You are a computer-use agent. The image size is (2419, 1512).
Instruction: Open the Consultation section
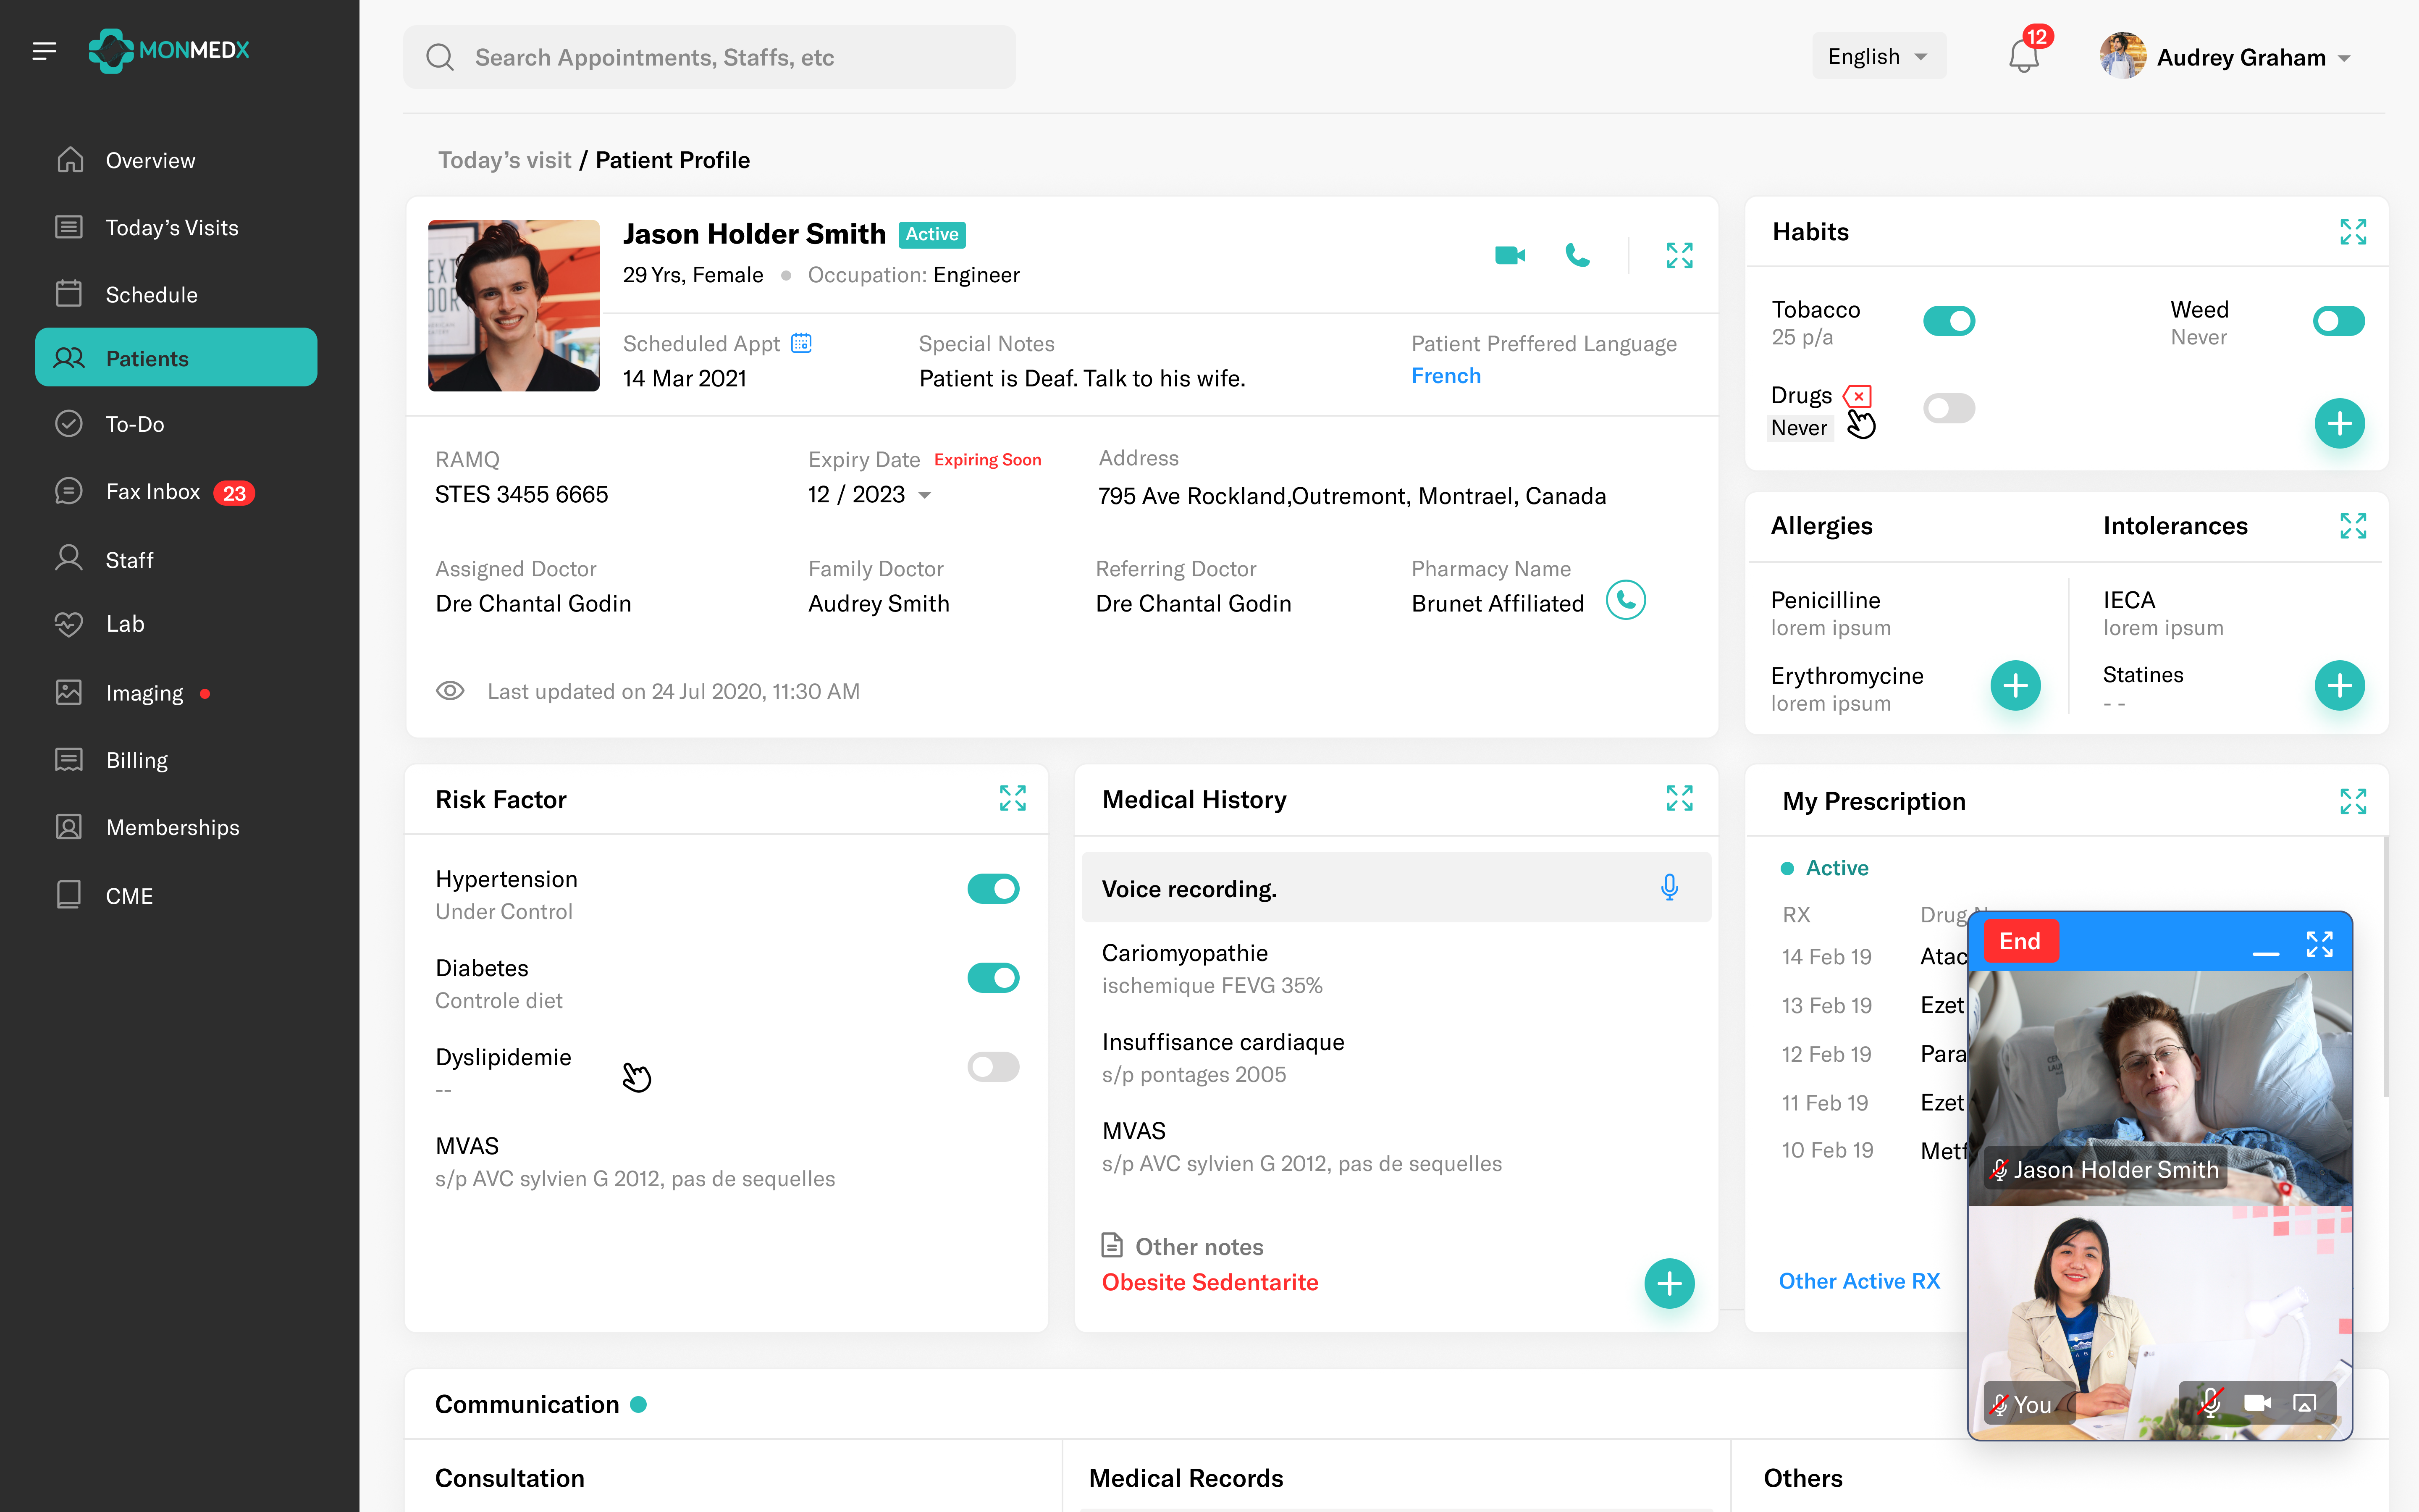pos(509,1478)
